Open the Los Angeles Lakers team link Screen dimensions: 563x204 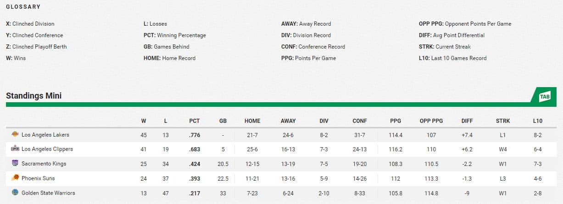click(45, 135)
